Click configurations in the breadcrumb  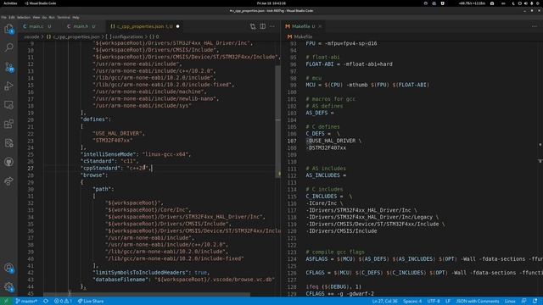[126, 36]
